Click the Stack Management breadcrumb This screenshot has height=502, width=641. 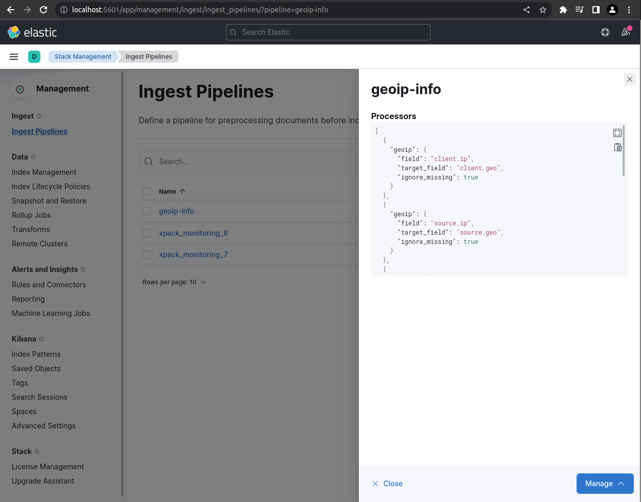[83, 57]
